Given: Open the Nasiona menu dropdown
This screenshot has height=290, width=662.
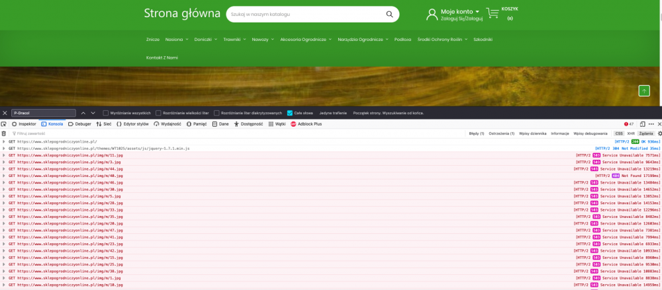Looking at the screenshot, I should (177, 39).
